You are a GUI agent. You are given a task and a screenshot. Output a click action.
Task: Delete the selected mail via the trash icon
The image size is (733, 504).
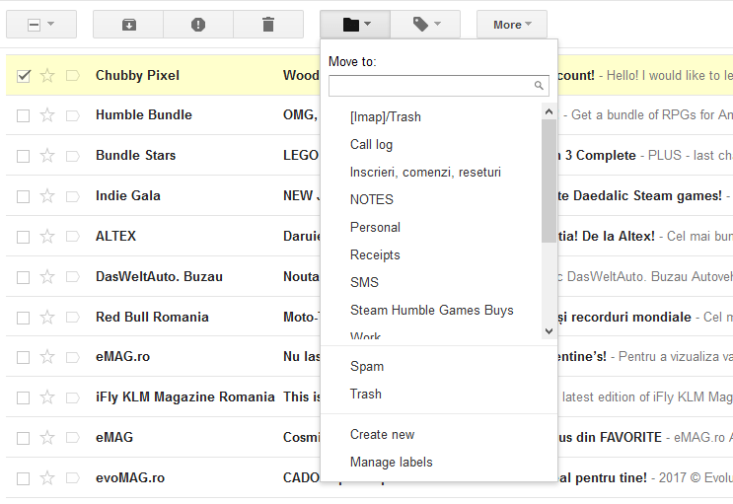click(x=268, y=25)
